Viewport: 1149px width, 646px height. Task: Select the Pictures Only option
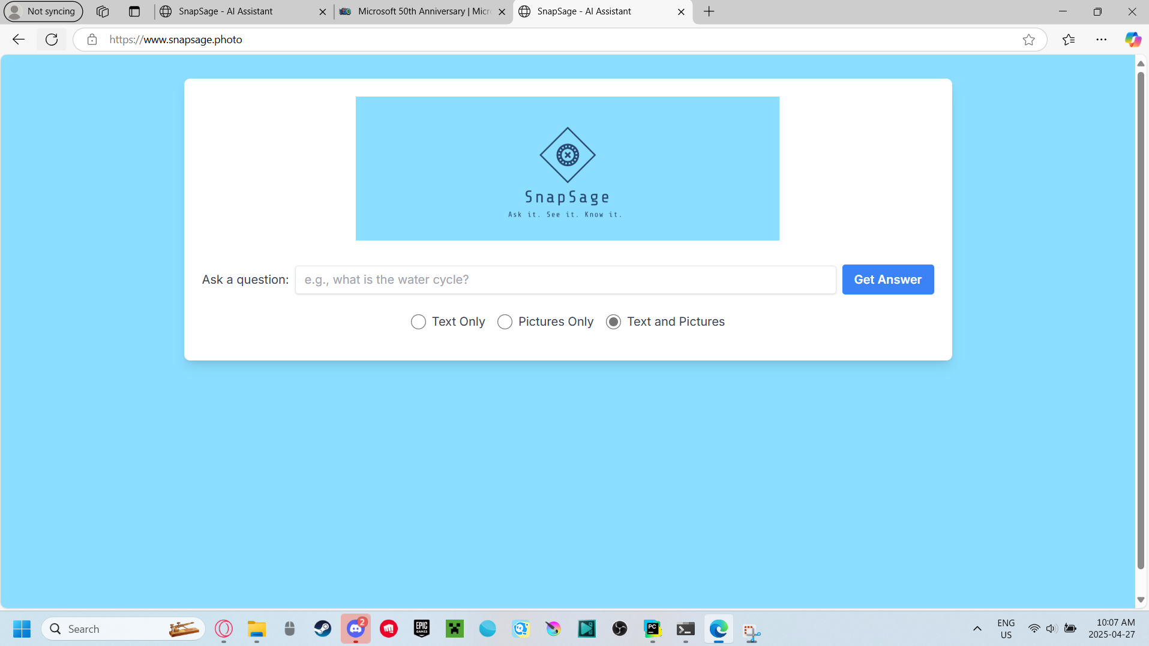coord(505,322)
